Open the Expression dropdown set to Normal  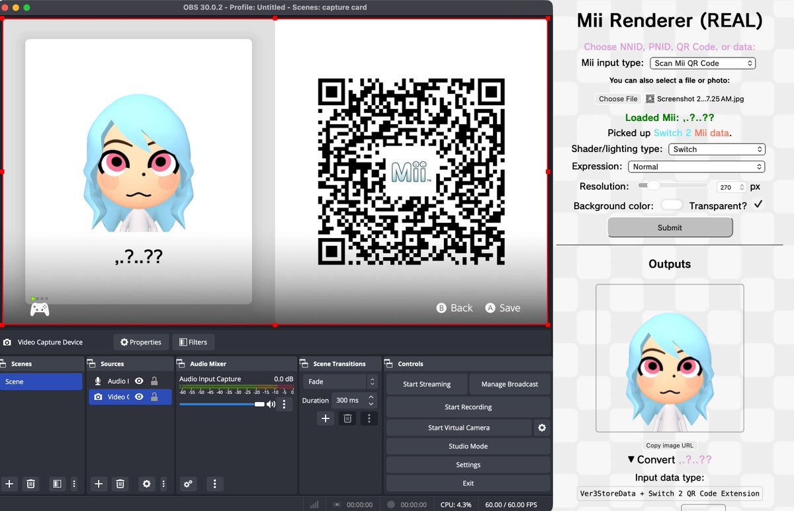695,167
